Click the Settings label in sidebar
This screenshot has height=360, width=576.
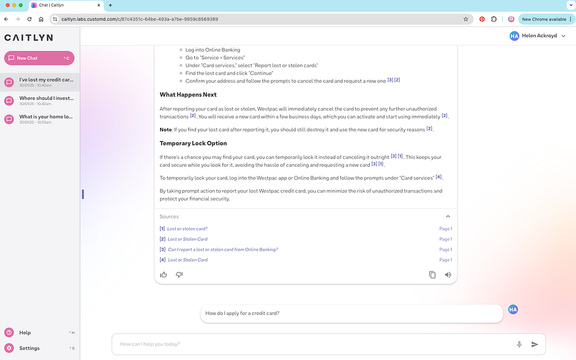click(x=29, y=348)
